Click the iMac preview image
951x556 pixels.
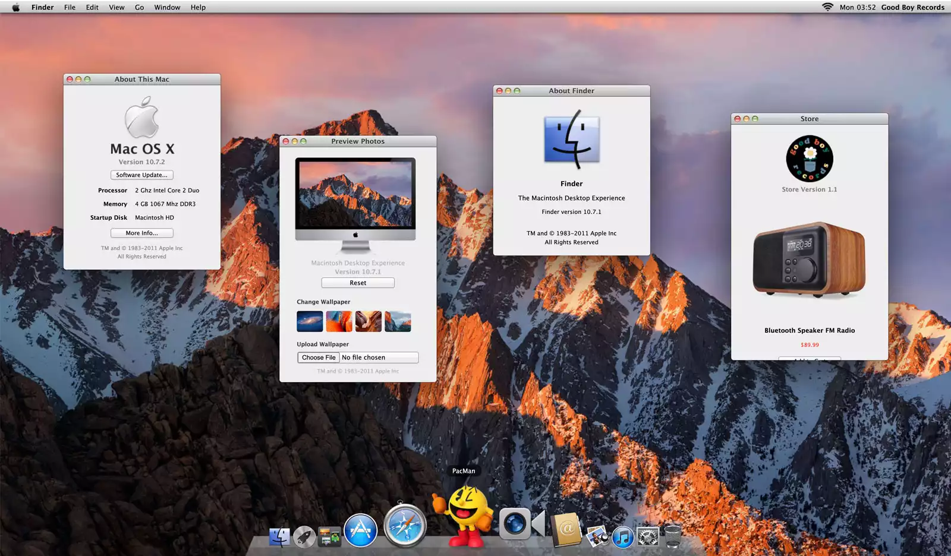pos(355,205)
